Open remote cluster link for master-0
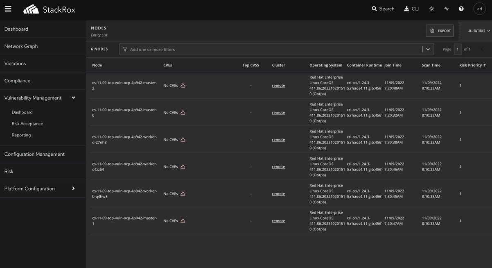The width and height of the screenshot is (492, 268). pos(278,113)
